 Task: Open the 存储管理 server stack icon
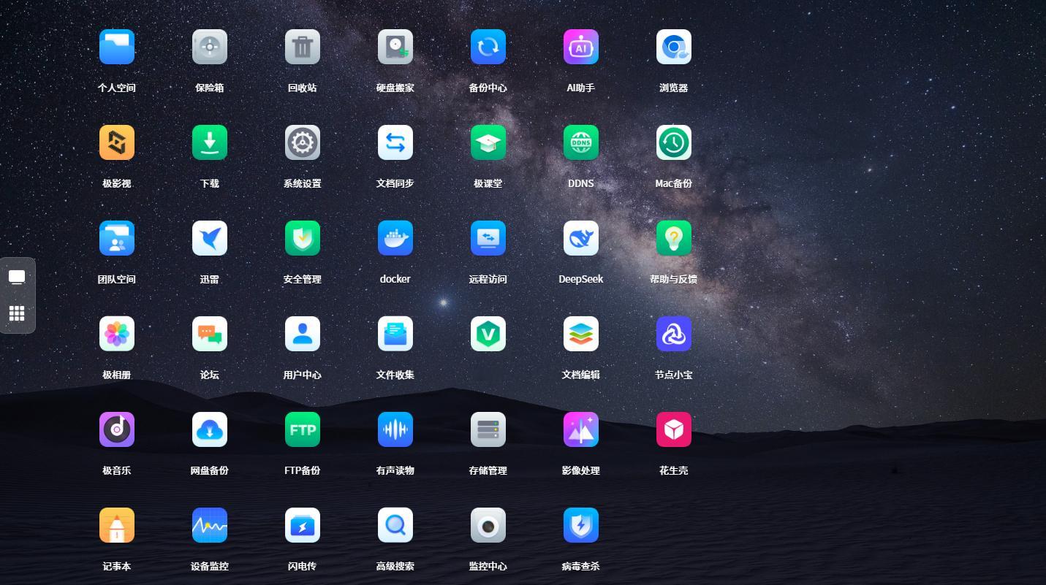pyautogui.click(x=488, y=429)
